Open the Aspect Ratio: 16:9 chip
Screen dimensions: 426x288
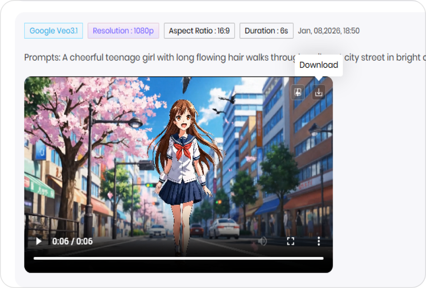[199, 31]
